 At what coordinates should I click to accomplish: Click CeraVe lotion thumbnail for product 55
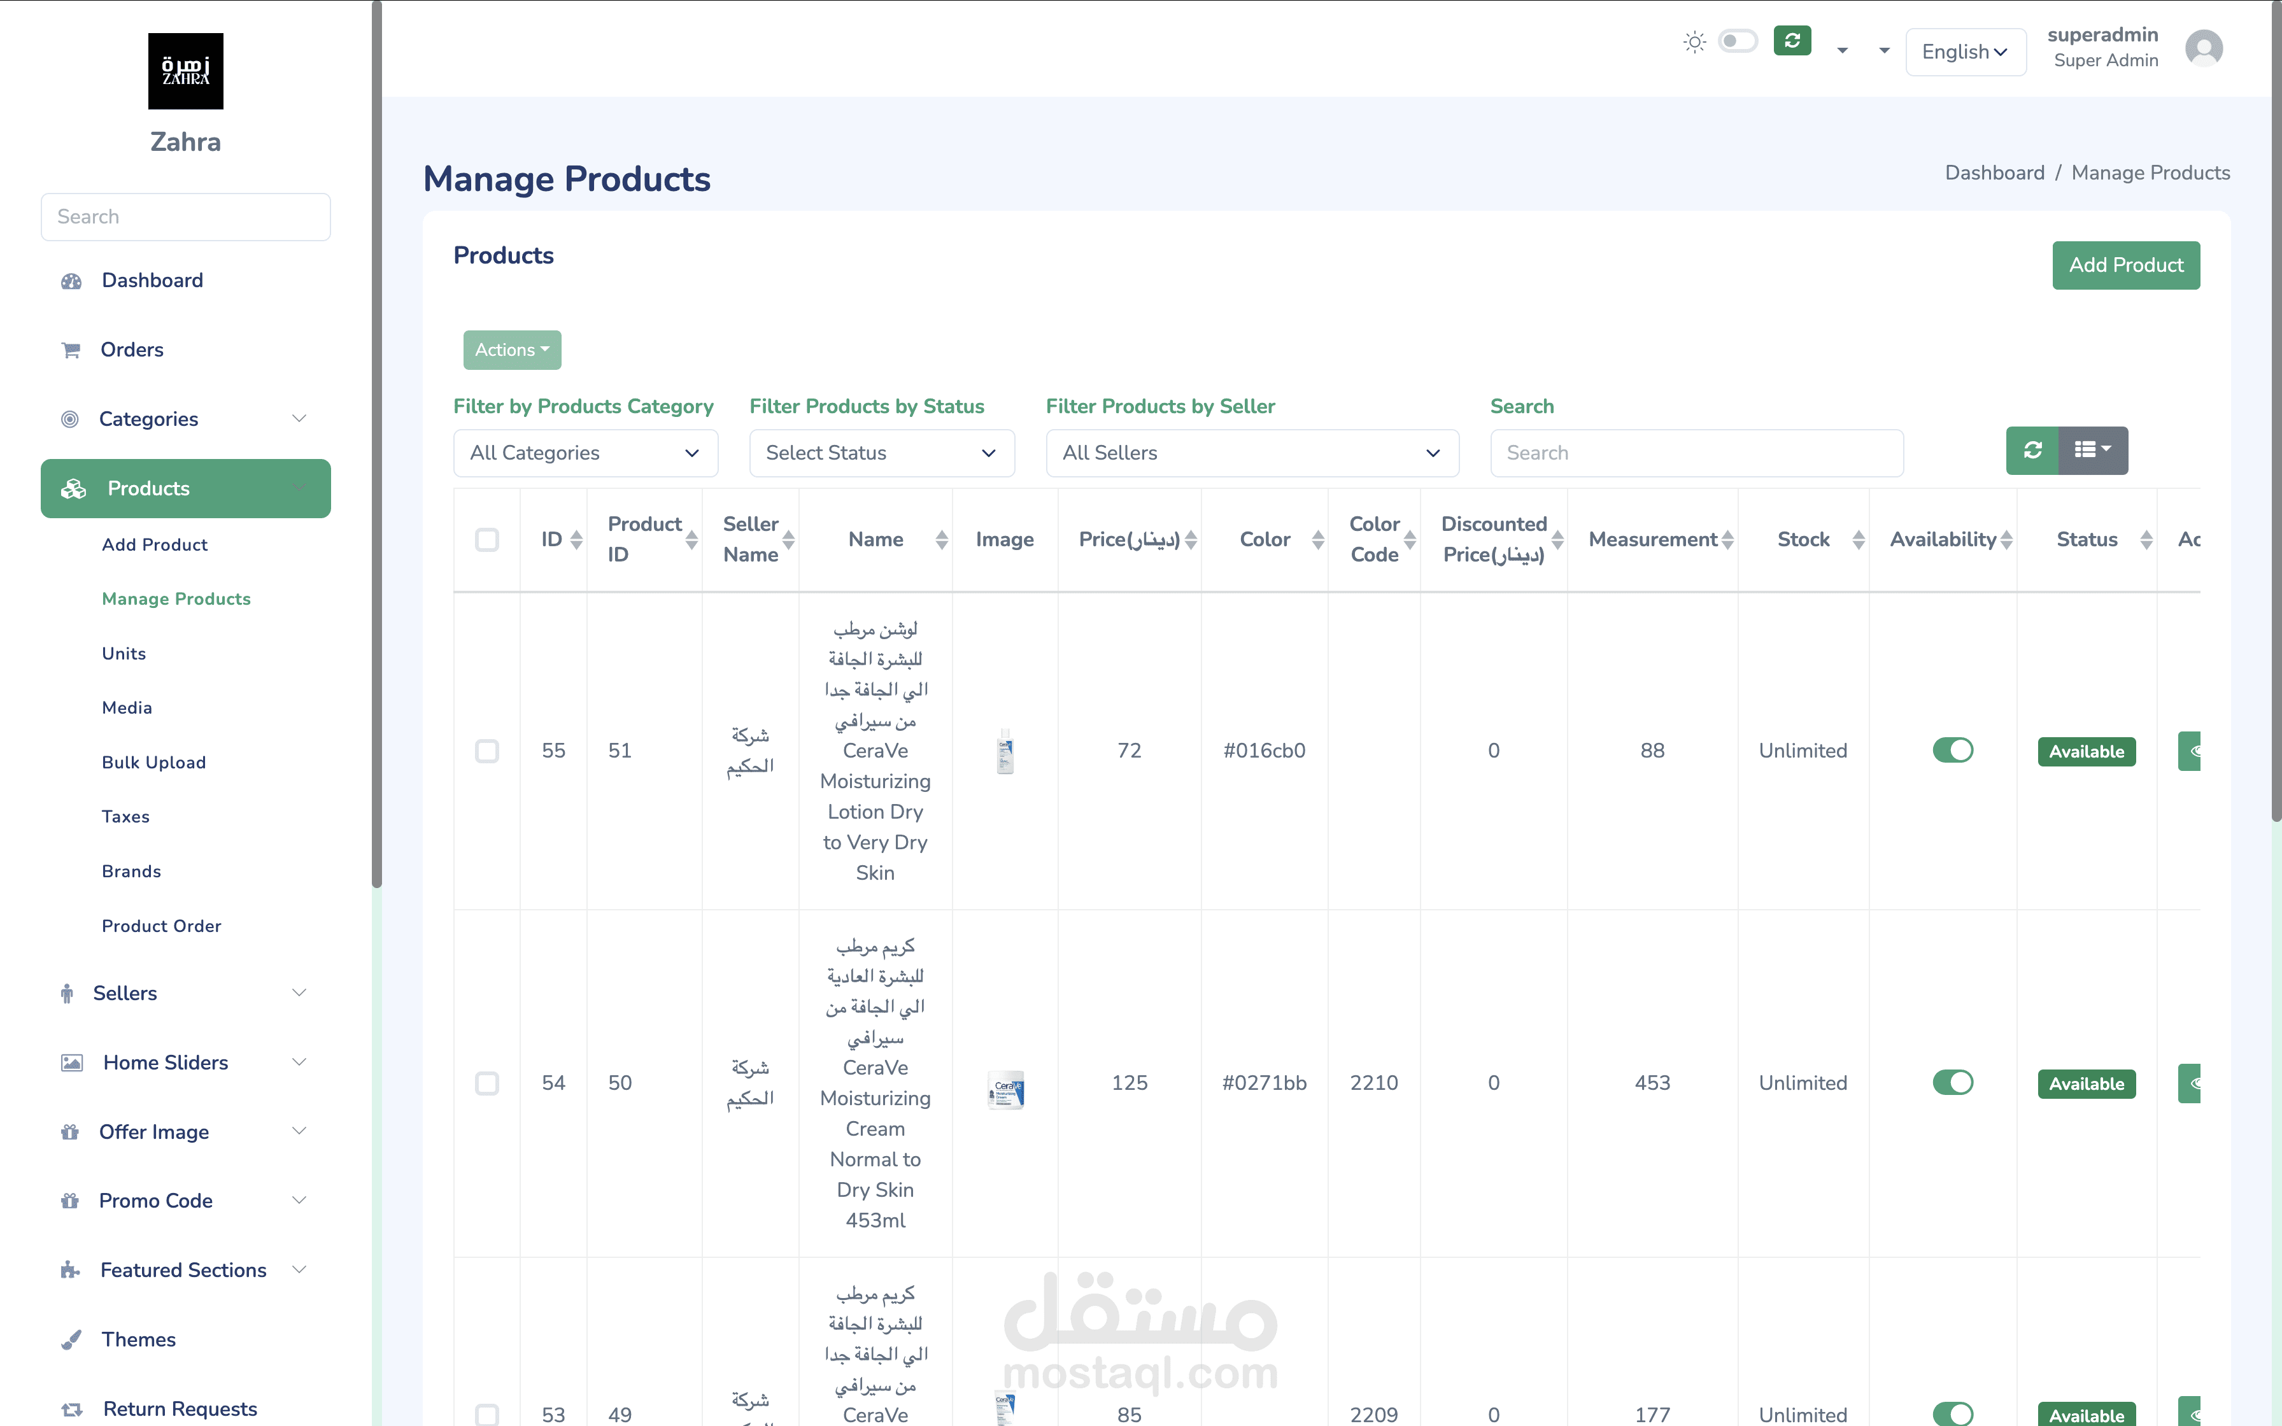click(x=1005, y=751)
